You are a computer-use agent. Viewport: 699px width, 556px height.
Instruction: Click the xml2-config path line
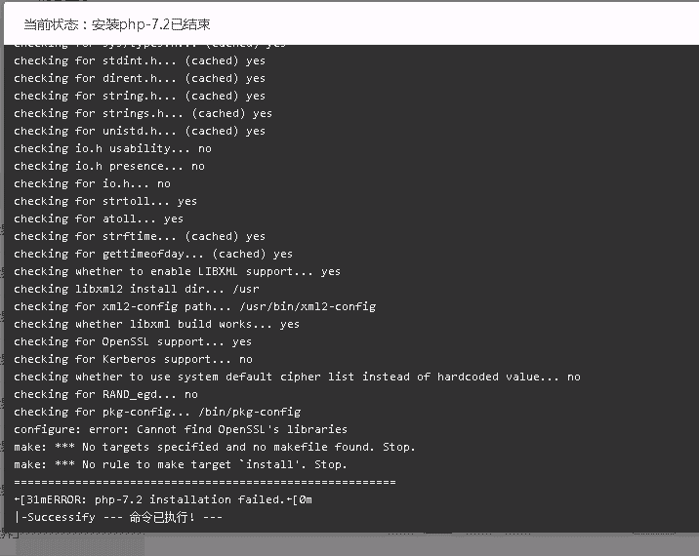coord(195,306)
